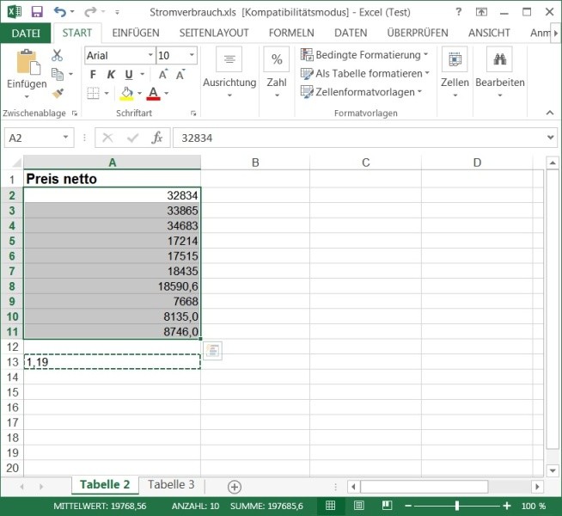
Task: Select the Tabelle 3 sheet tab
Action: point(171,485)
